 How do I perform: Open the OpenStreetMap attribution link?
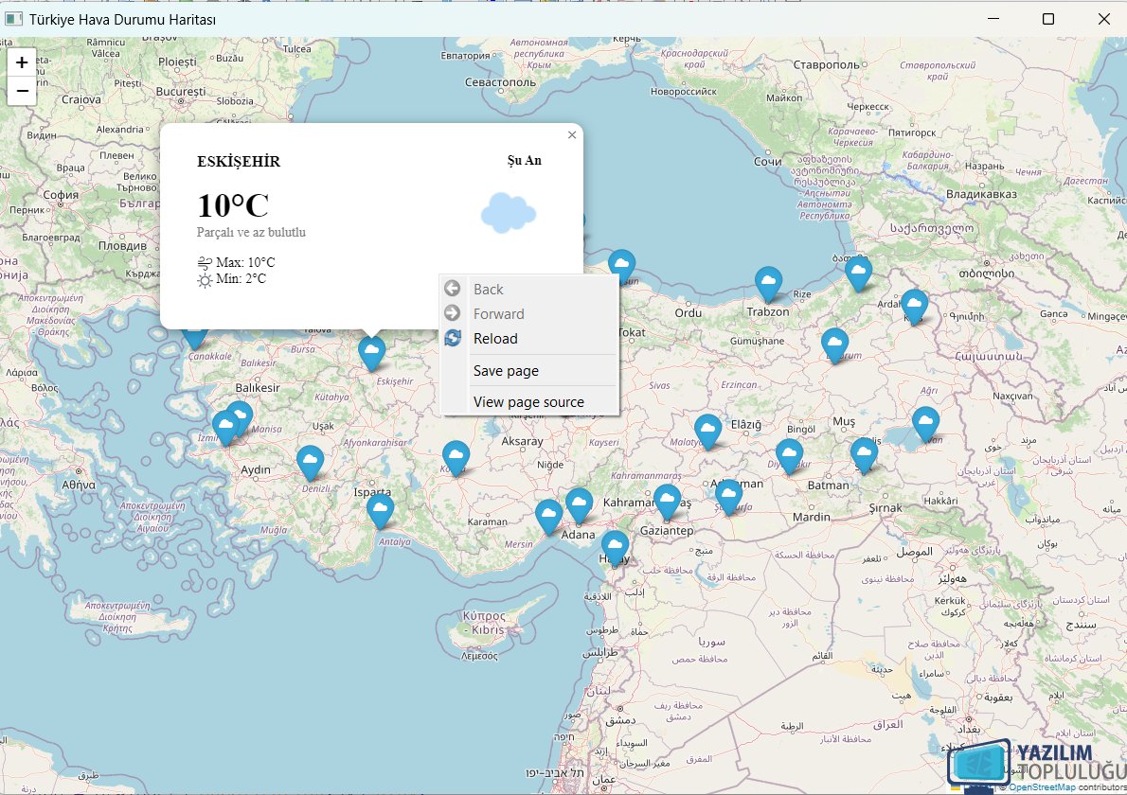(x=1042, y=787)
